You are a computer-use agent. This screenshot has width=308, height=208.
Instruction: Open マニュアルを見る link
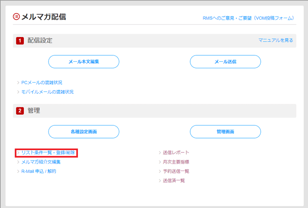tap(276, 41)
